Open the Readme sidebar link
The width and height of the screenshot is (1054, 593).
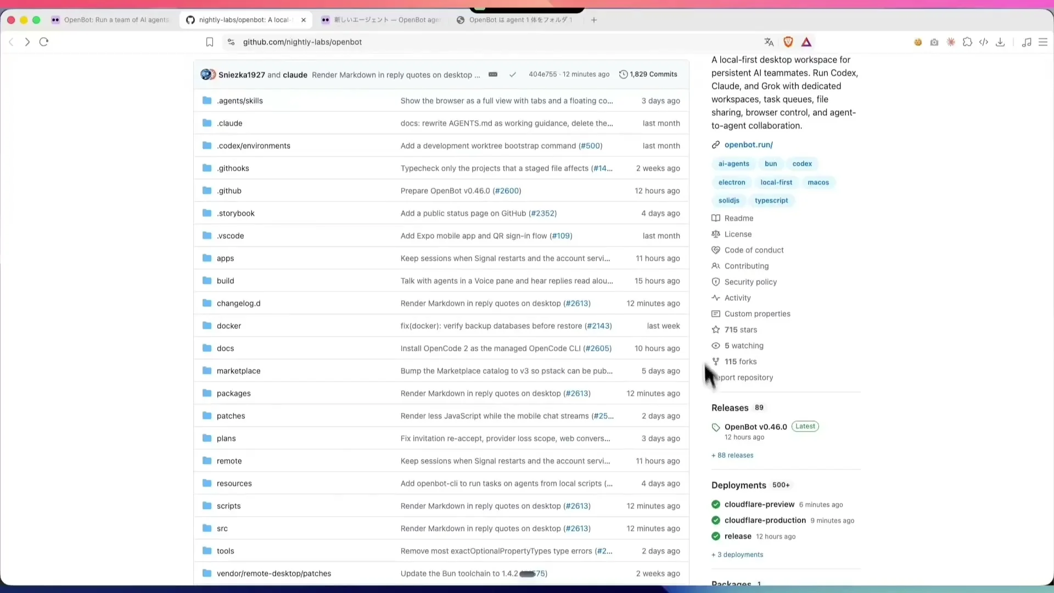point(738,218)
